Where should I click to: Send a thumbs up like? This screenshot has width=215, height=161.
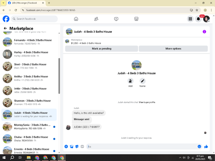(206, 146)
